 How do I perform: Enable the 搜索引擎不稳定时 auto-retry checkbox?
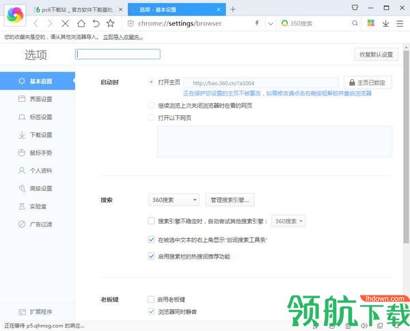(151, 221)
